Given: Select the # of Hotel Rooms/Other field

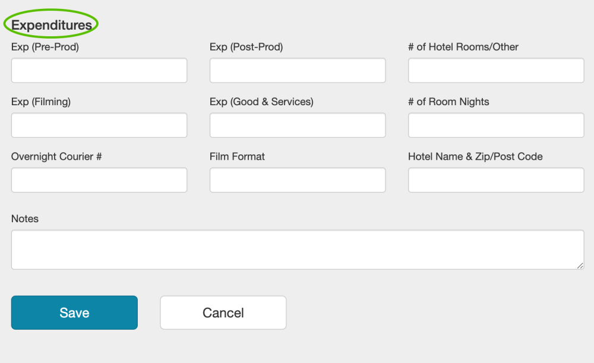Looking at the screenshot, I should [x=496, y=70].
